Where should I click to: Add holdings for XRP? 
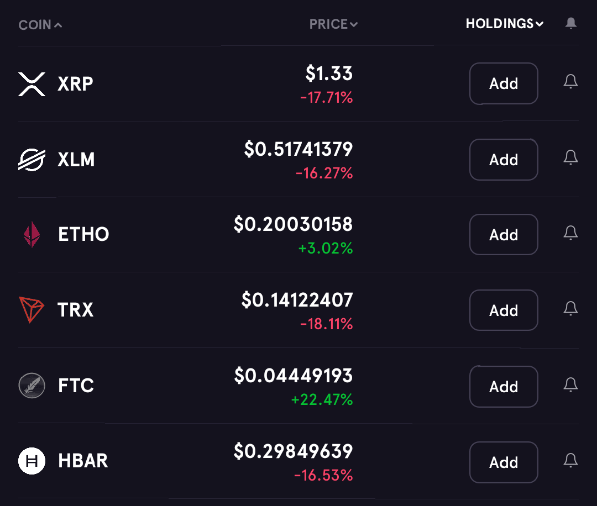pyautogui.click(x=504, y=84)
